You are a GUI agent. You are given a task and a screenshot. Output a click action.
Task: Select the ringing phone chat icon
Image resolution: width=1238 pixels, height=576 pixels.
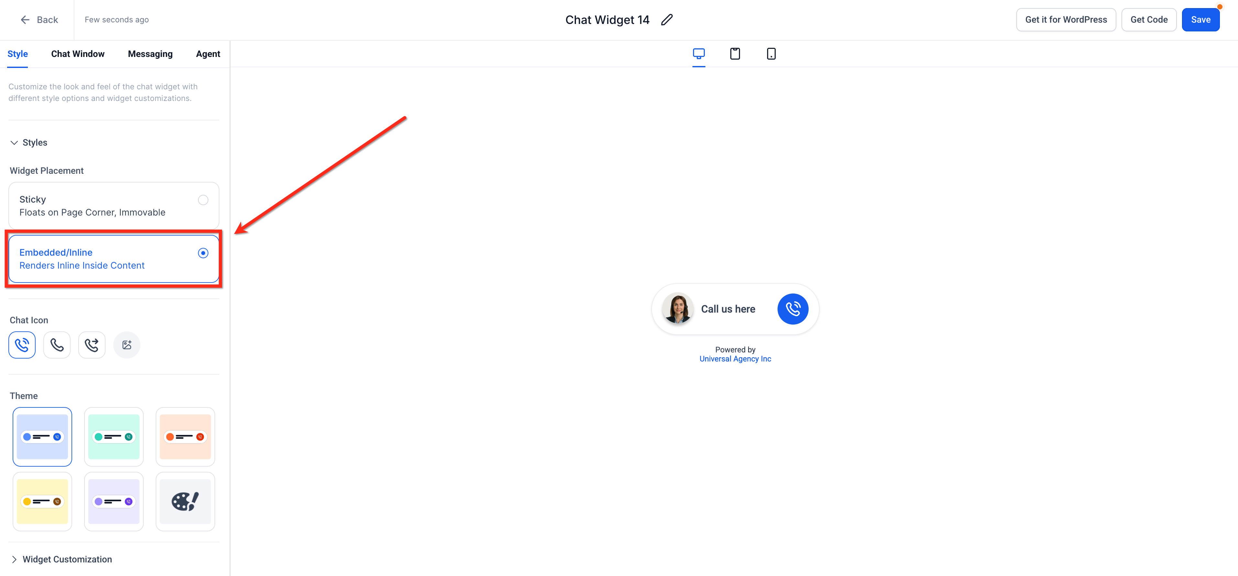coord(22,345)
